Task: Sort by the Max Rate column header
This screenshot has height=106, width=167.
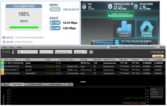Action: point(98,60)
